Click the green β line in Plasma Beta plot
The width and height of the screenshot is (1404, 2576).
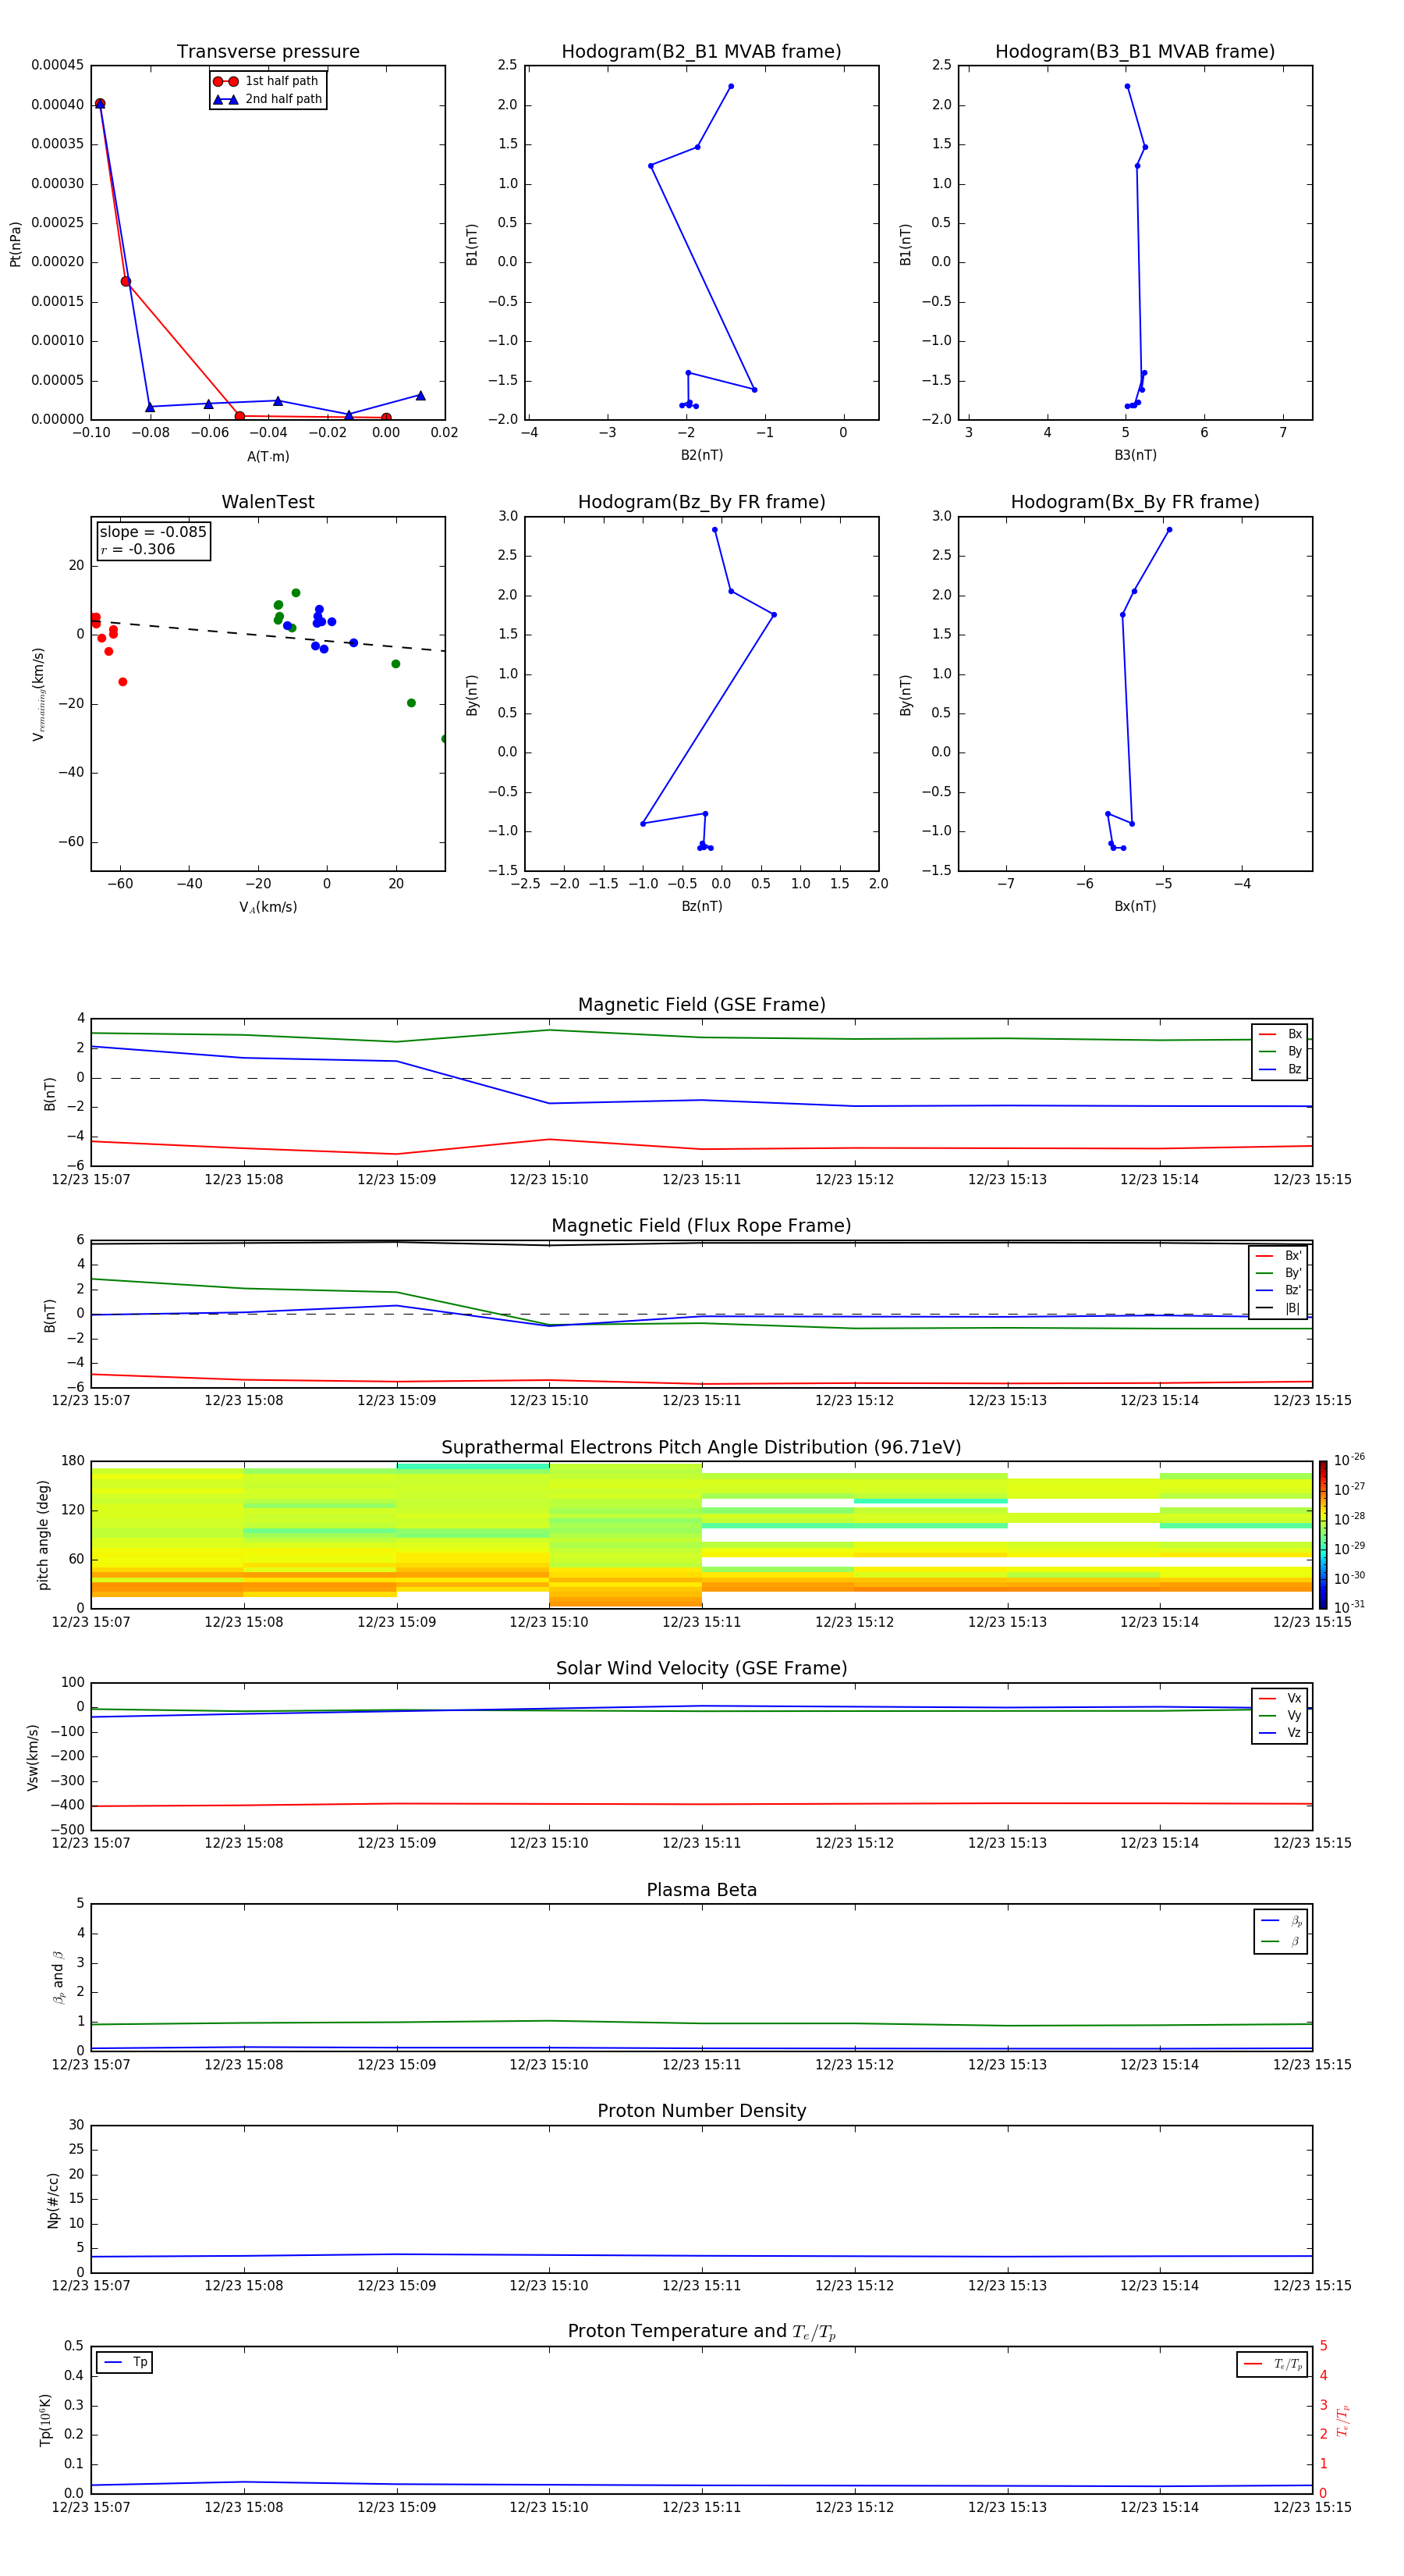tap(701, 2023)
